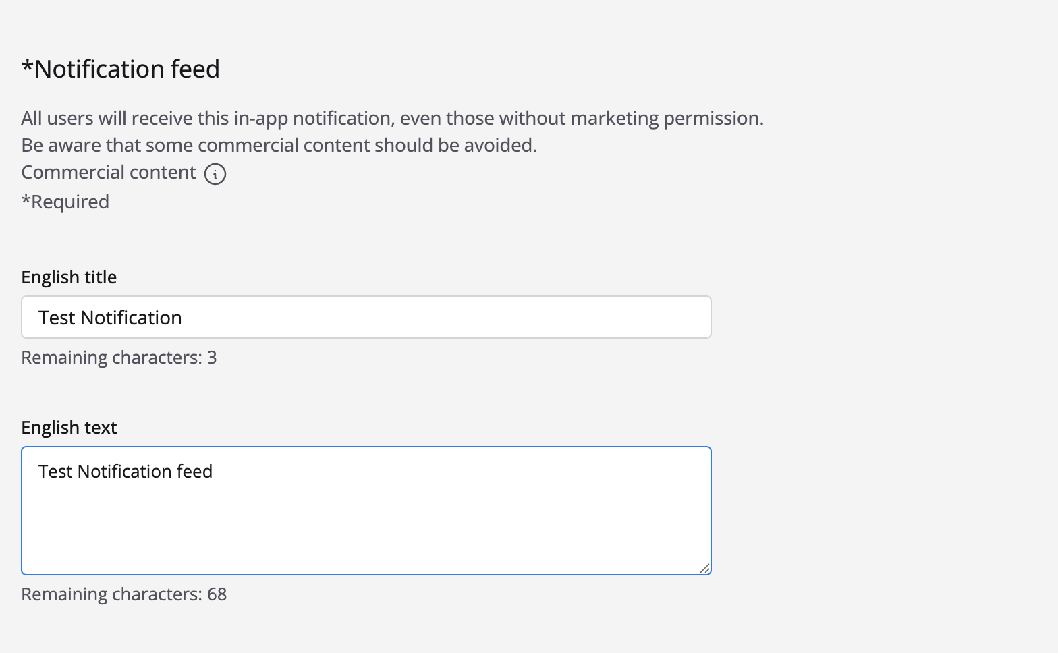The height and width of the screenshot is (653, 1058).
Task: Click the Commercial content info icon
Action: (x=215, y=174)
